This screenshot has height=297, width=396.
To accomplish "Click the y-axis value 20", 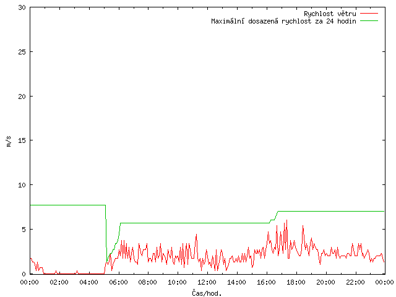I will 22,97.
